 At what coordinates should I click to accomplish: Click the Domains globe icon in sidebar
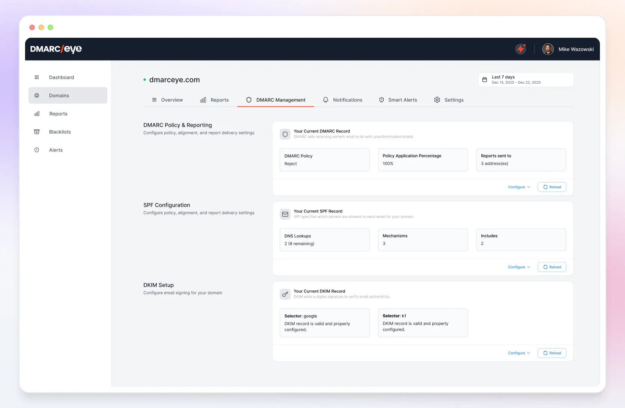37,95
